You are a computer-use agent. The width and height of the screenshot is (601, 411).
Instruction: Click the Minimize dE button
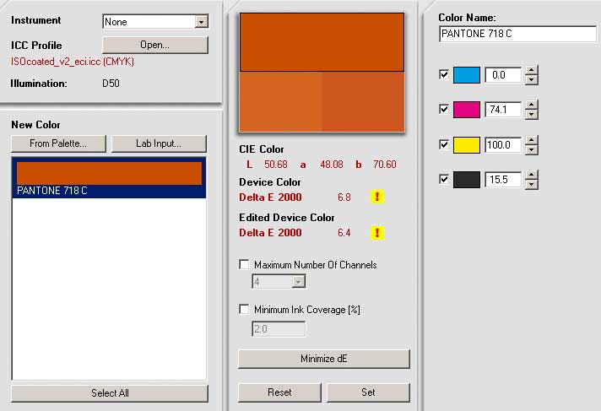pyautogui.click(x=324, y=359)
